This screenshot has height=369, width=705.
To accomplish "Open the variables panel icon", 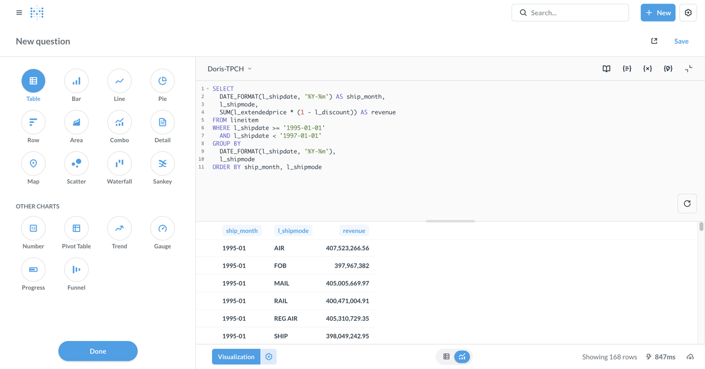I will [x=647, y=69].
